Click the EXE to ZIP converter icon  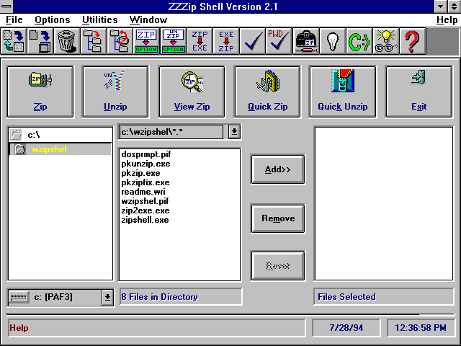point(226,41)
